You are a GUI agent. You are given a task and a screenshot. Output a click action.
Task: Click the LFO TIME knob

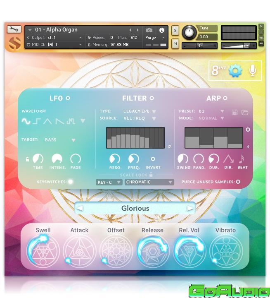pyautogui.click(x=38, y=159)
